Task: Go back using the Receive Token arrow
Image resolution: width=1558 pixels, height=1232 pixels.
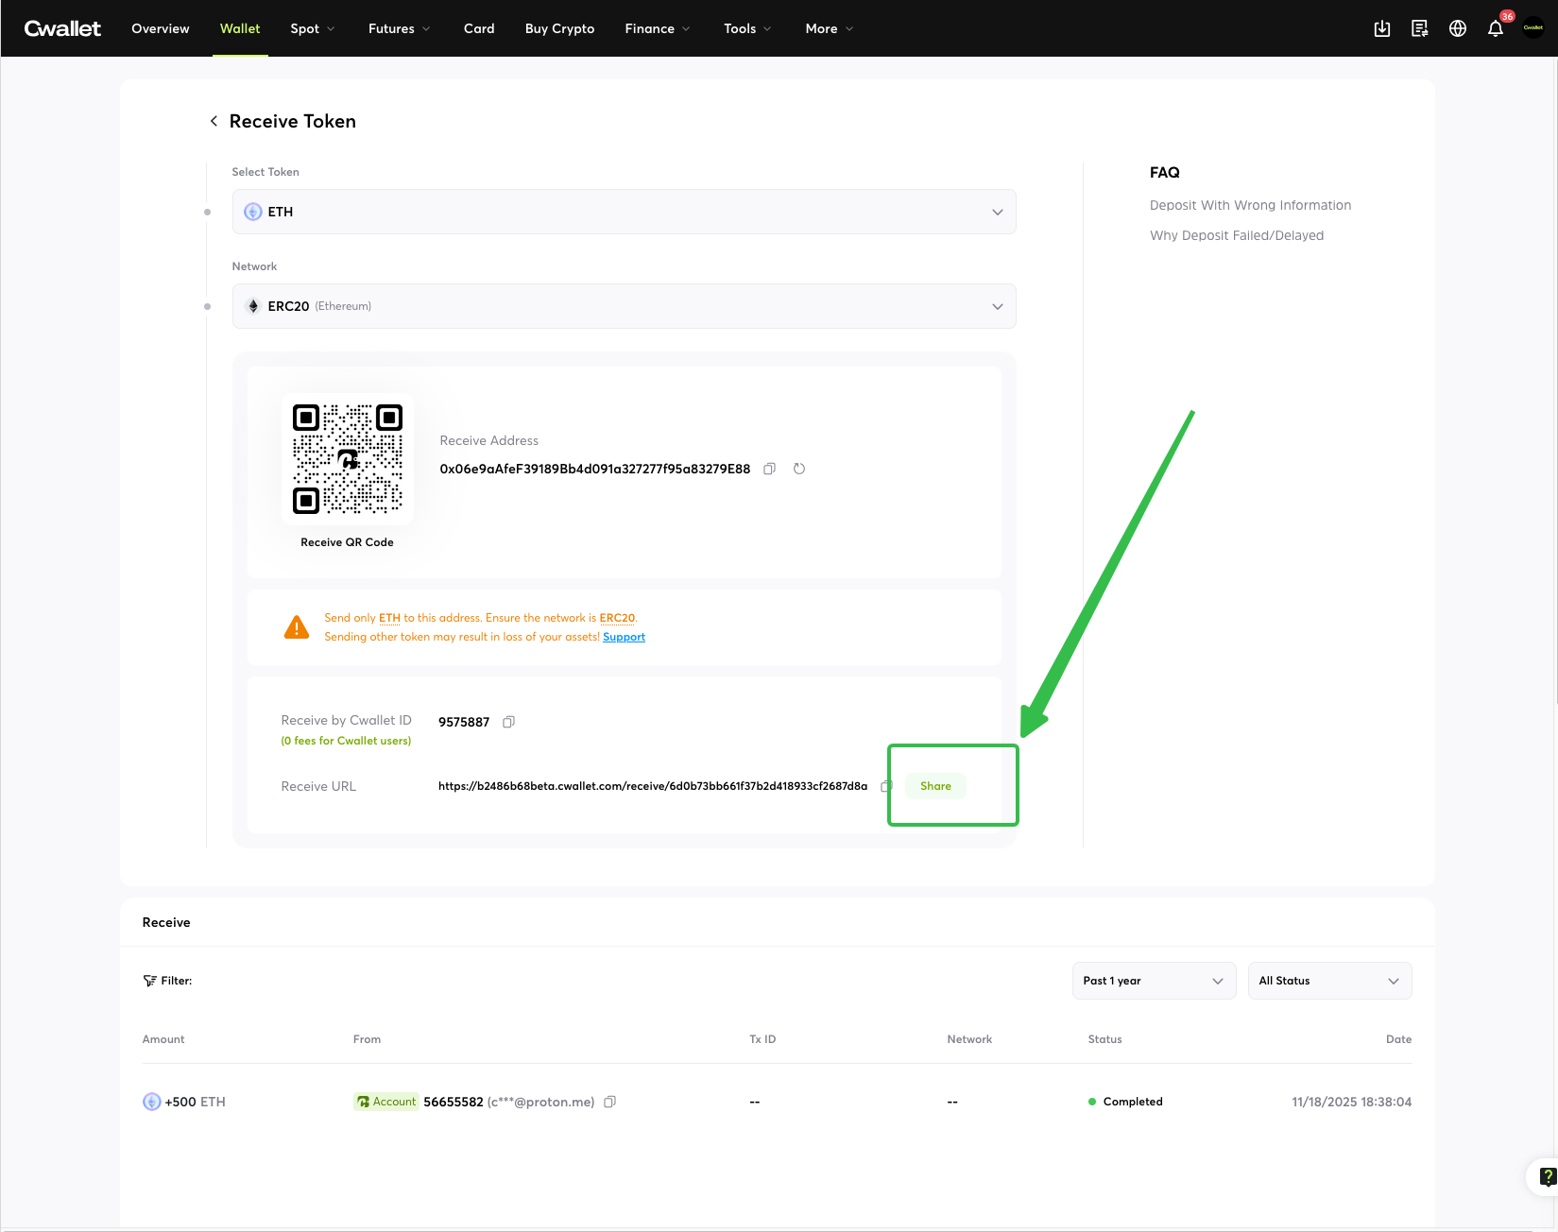Action: 214,121
